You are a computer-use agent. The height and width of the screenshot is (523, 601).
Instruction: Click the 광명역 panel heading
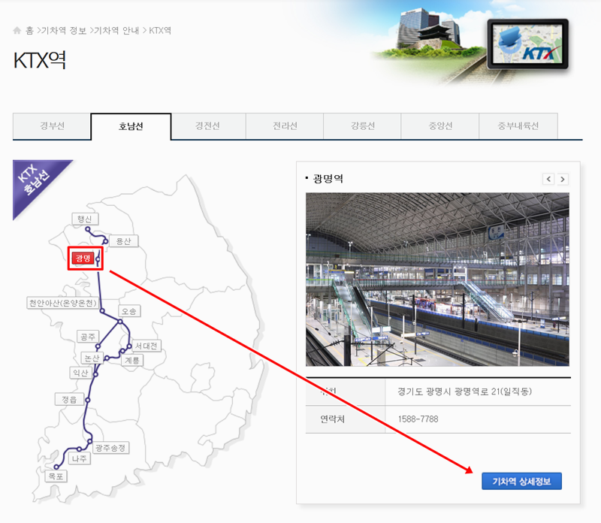(x=328, y=179)
